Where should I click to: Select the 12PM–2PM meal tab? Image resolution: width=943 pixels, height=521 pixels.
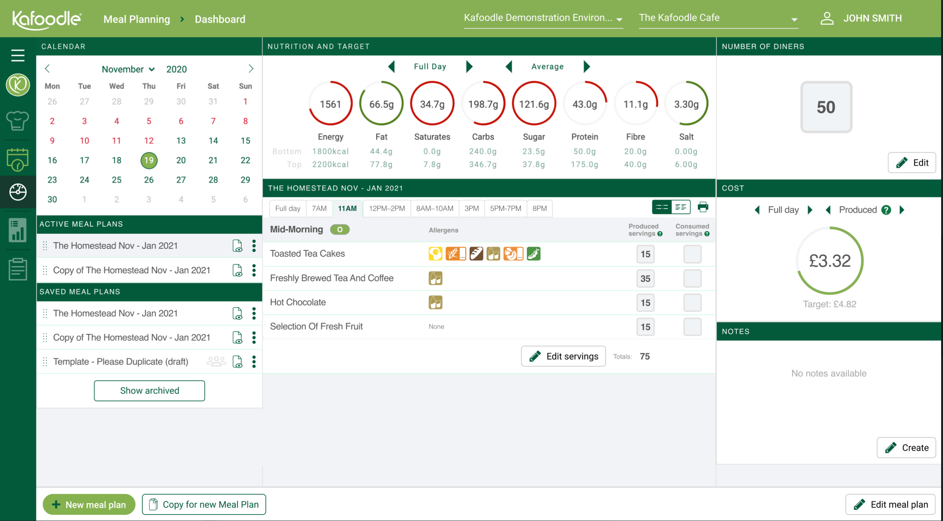click(387, 208)
